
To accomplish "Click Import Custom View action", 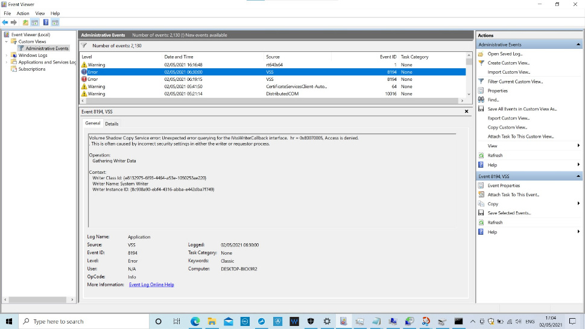I will pyautogui.click(x=508, y=72).
